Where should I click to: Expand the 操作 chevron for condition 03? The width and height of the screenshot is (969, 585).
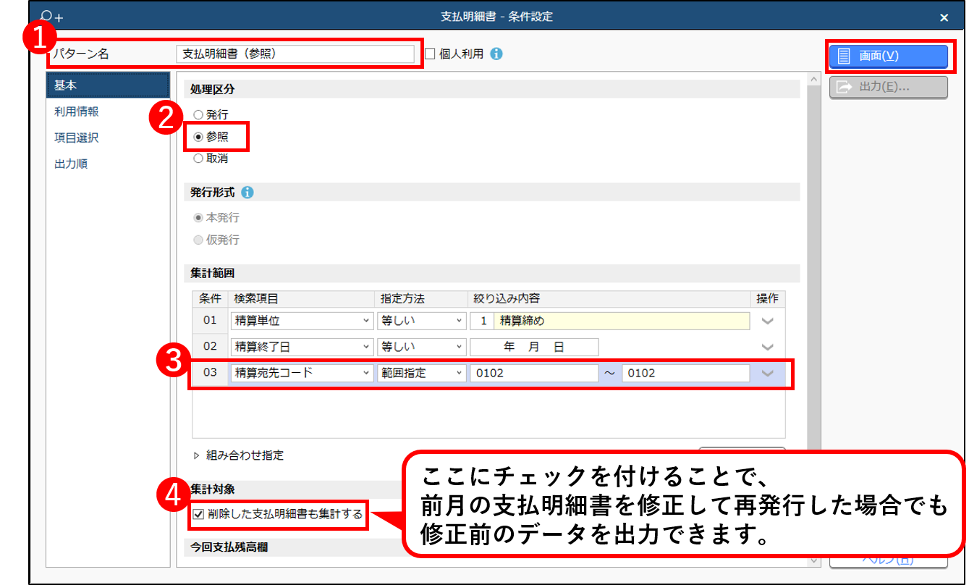pyautogui.click(x=768, y=373)
